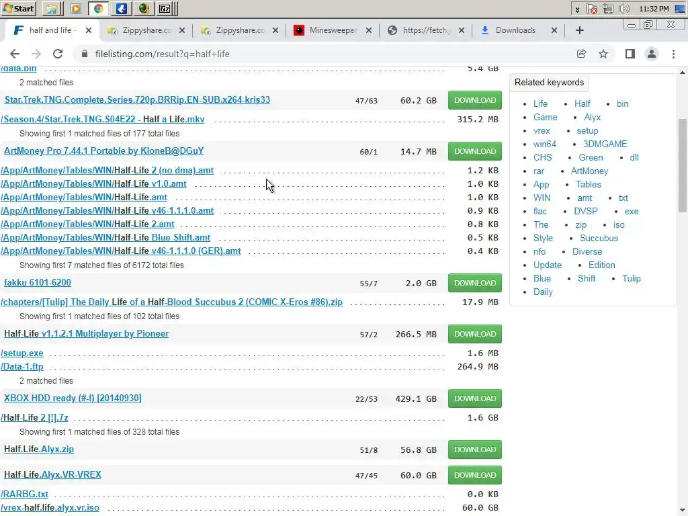Download the Star Trek TNG Complete Series
The width and height of the screenshot is (688, 516).
pos(475,100)
